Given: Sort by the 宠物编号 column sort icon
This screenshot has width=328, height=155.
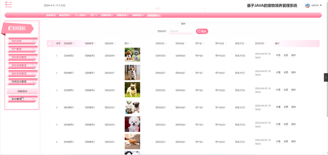Looking at the screenshot, I should point(74,43).
